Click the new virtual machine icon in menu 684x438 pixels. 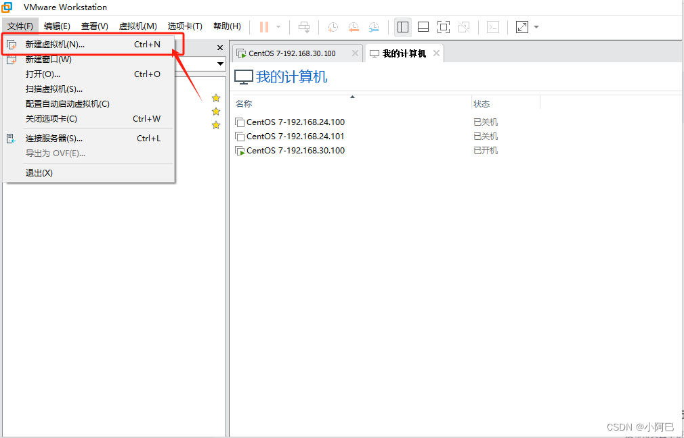tap(12, 45)
